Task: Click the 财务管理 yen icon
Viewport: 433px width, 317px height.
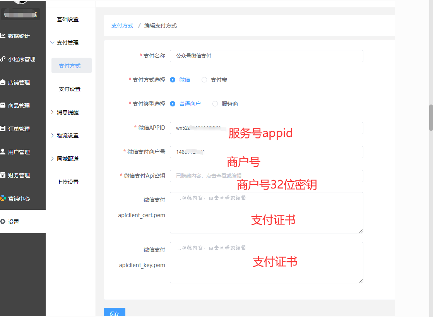Action: pos(3,175)
